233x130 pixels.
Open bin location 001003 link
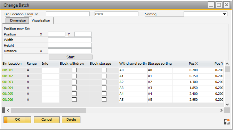click(x=8, y=82)
